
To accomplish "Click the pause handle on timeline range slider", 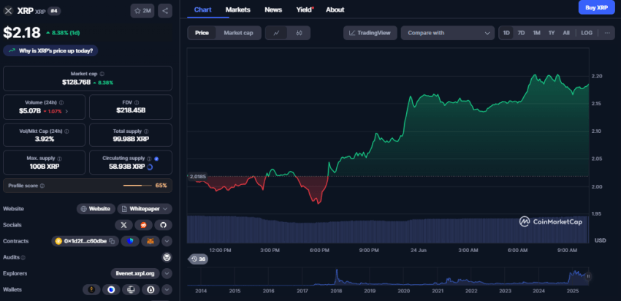I will point(588,276).
